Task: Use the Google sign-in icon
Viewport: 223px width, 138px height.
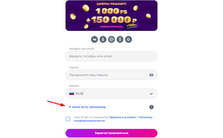Action: pos(129,40)
